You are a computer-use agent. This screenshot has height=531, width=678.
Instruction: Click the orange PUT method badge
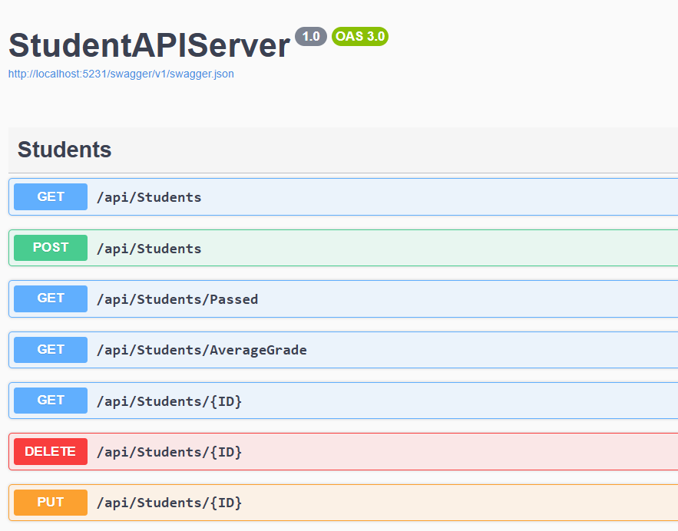tap(51, 503)
